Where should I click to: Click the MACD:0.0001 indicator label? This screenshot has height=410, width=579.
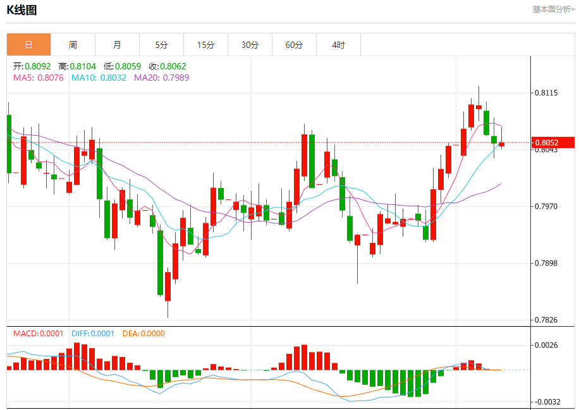tap(39, 334)
